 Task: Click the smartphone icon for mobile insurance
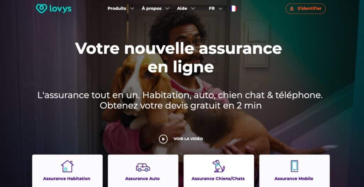coord(294,166)
